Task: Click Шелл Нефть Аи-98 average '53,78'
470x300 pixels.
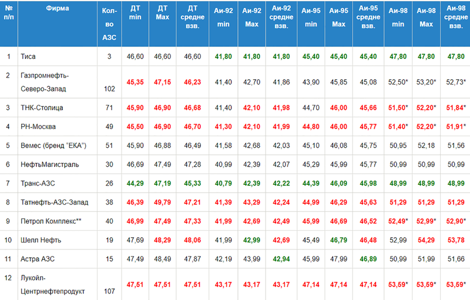Action: click(456, 240)
